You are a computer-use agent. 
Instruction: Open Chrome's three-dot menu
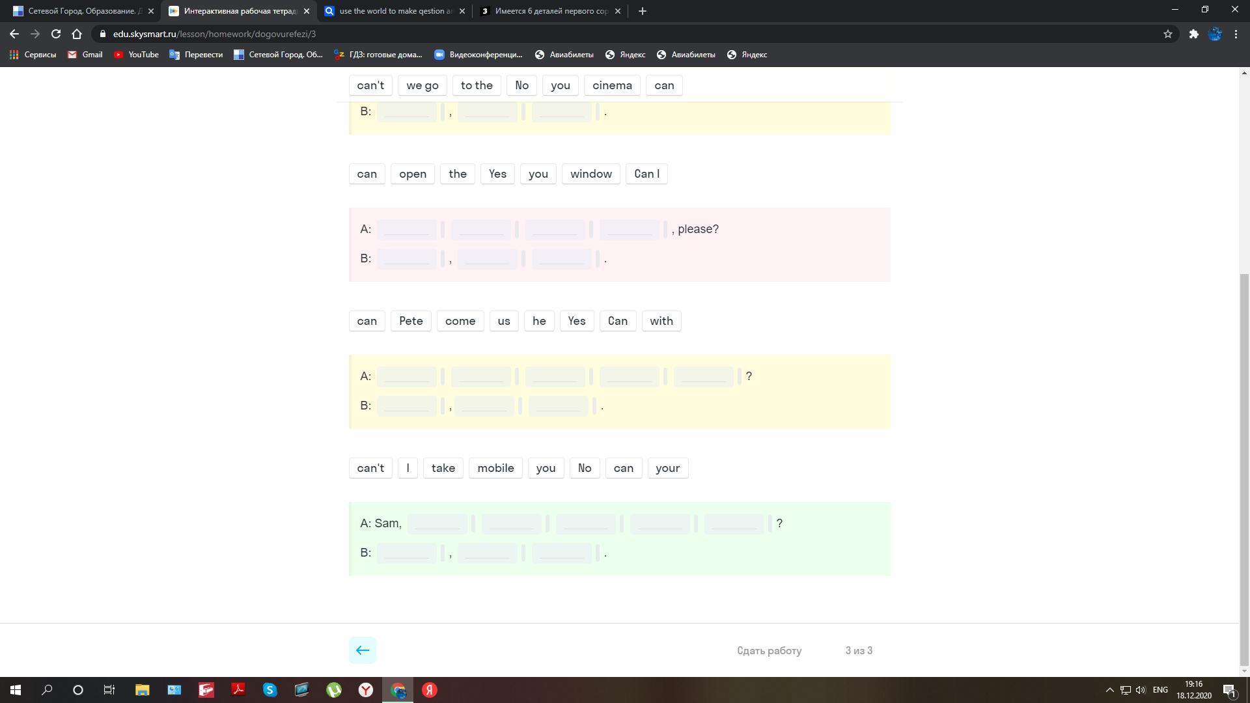(1236, 34)
